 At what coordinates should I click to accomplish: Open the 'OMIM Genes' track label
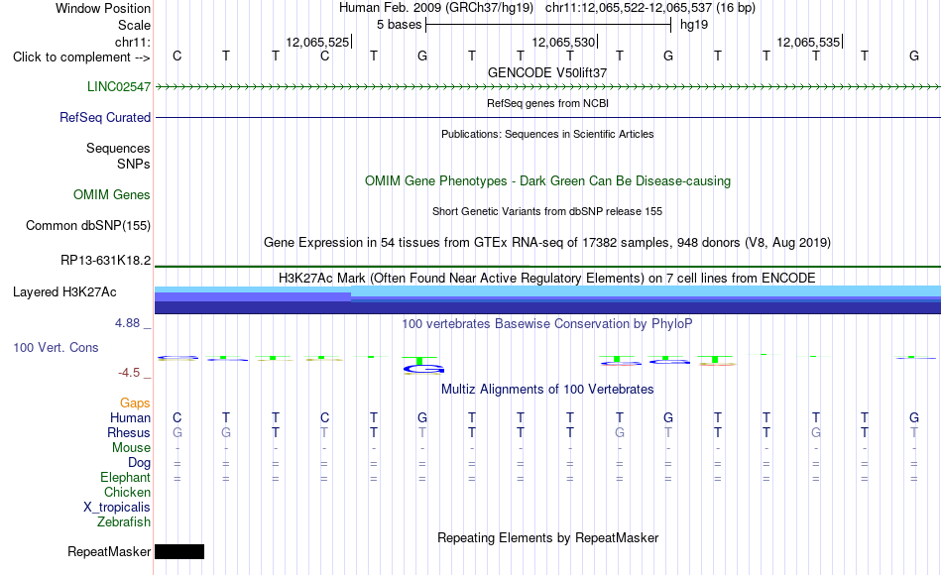112,194
